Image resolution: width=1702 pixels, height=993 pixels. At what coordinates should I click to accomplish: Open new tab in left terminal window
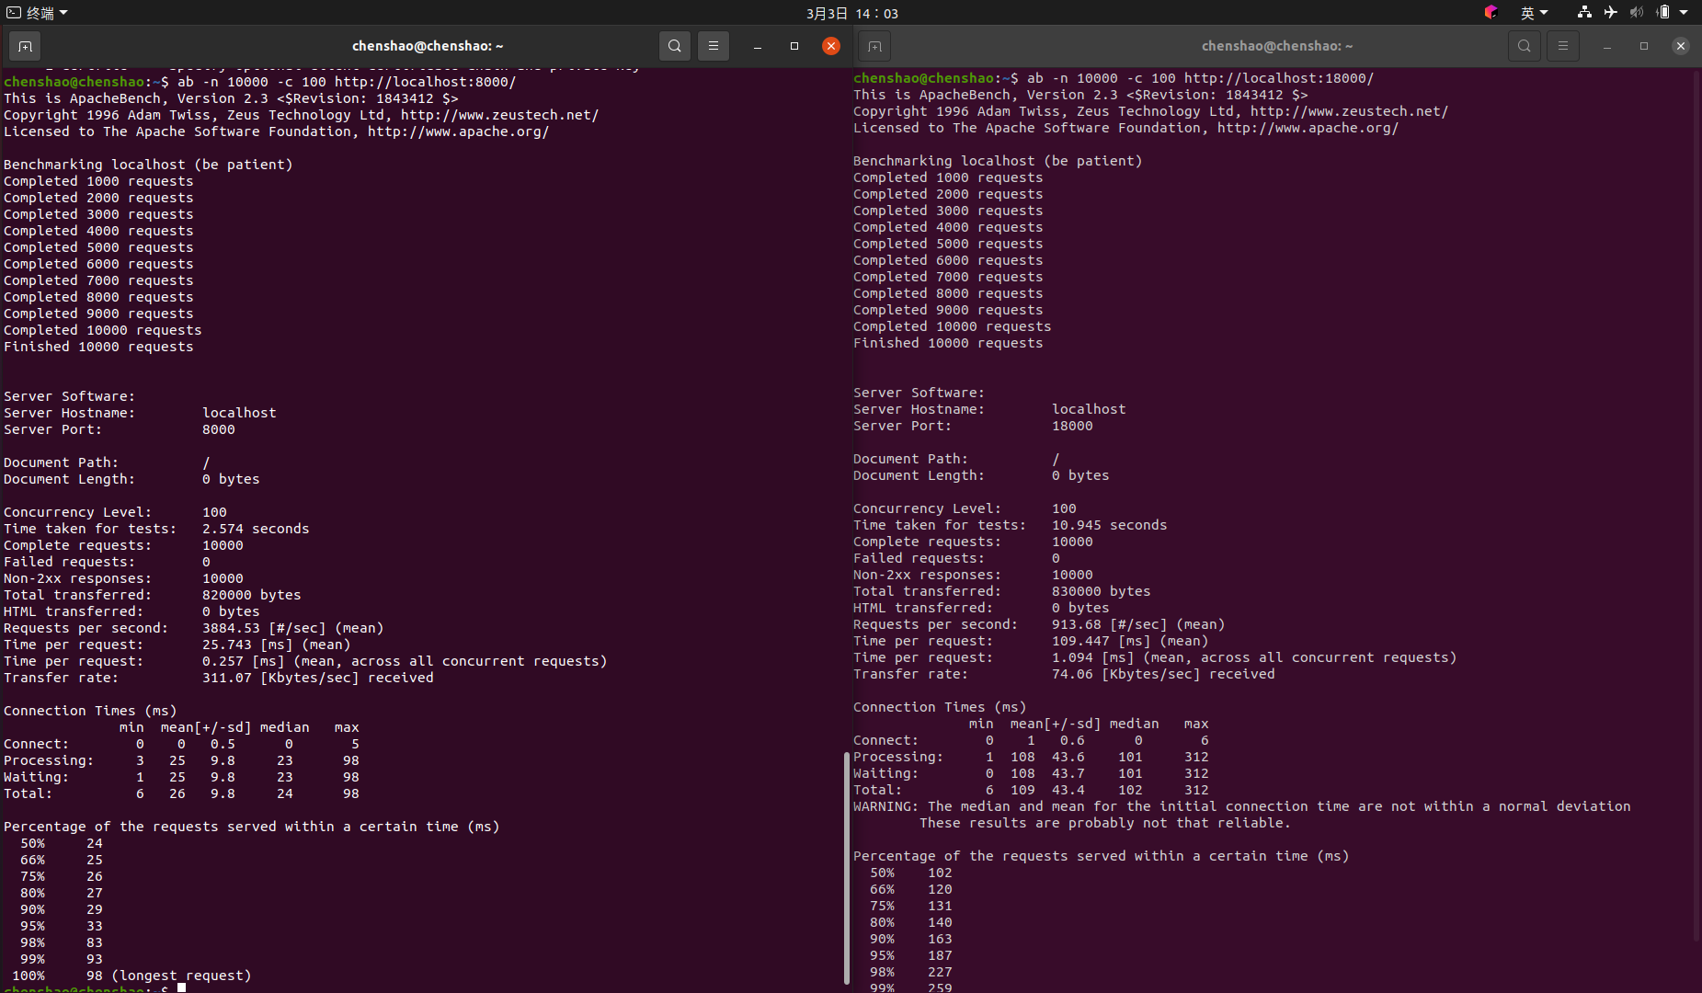(25, 46)
